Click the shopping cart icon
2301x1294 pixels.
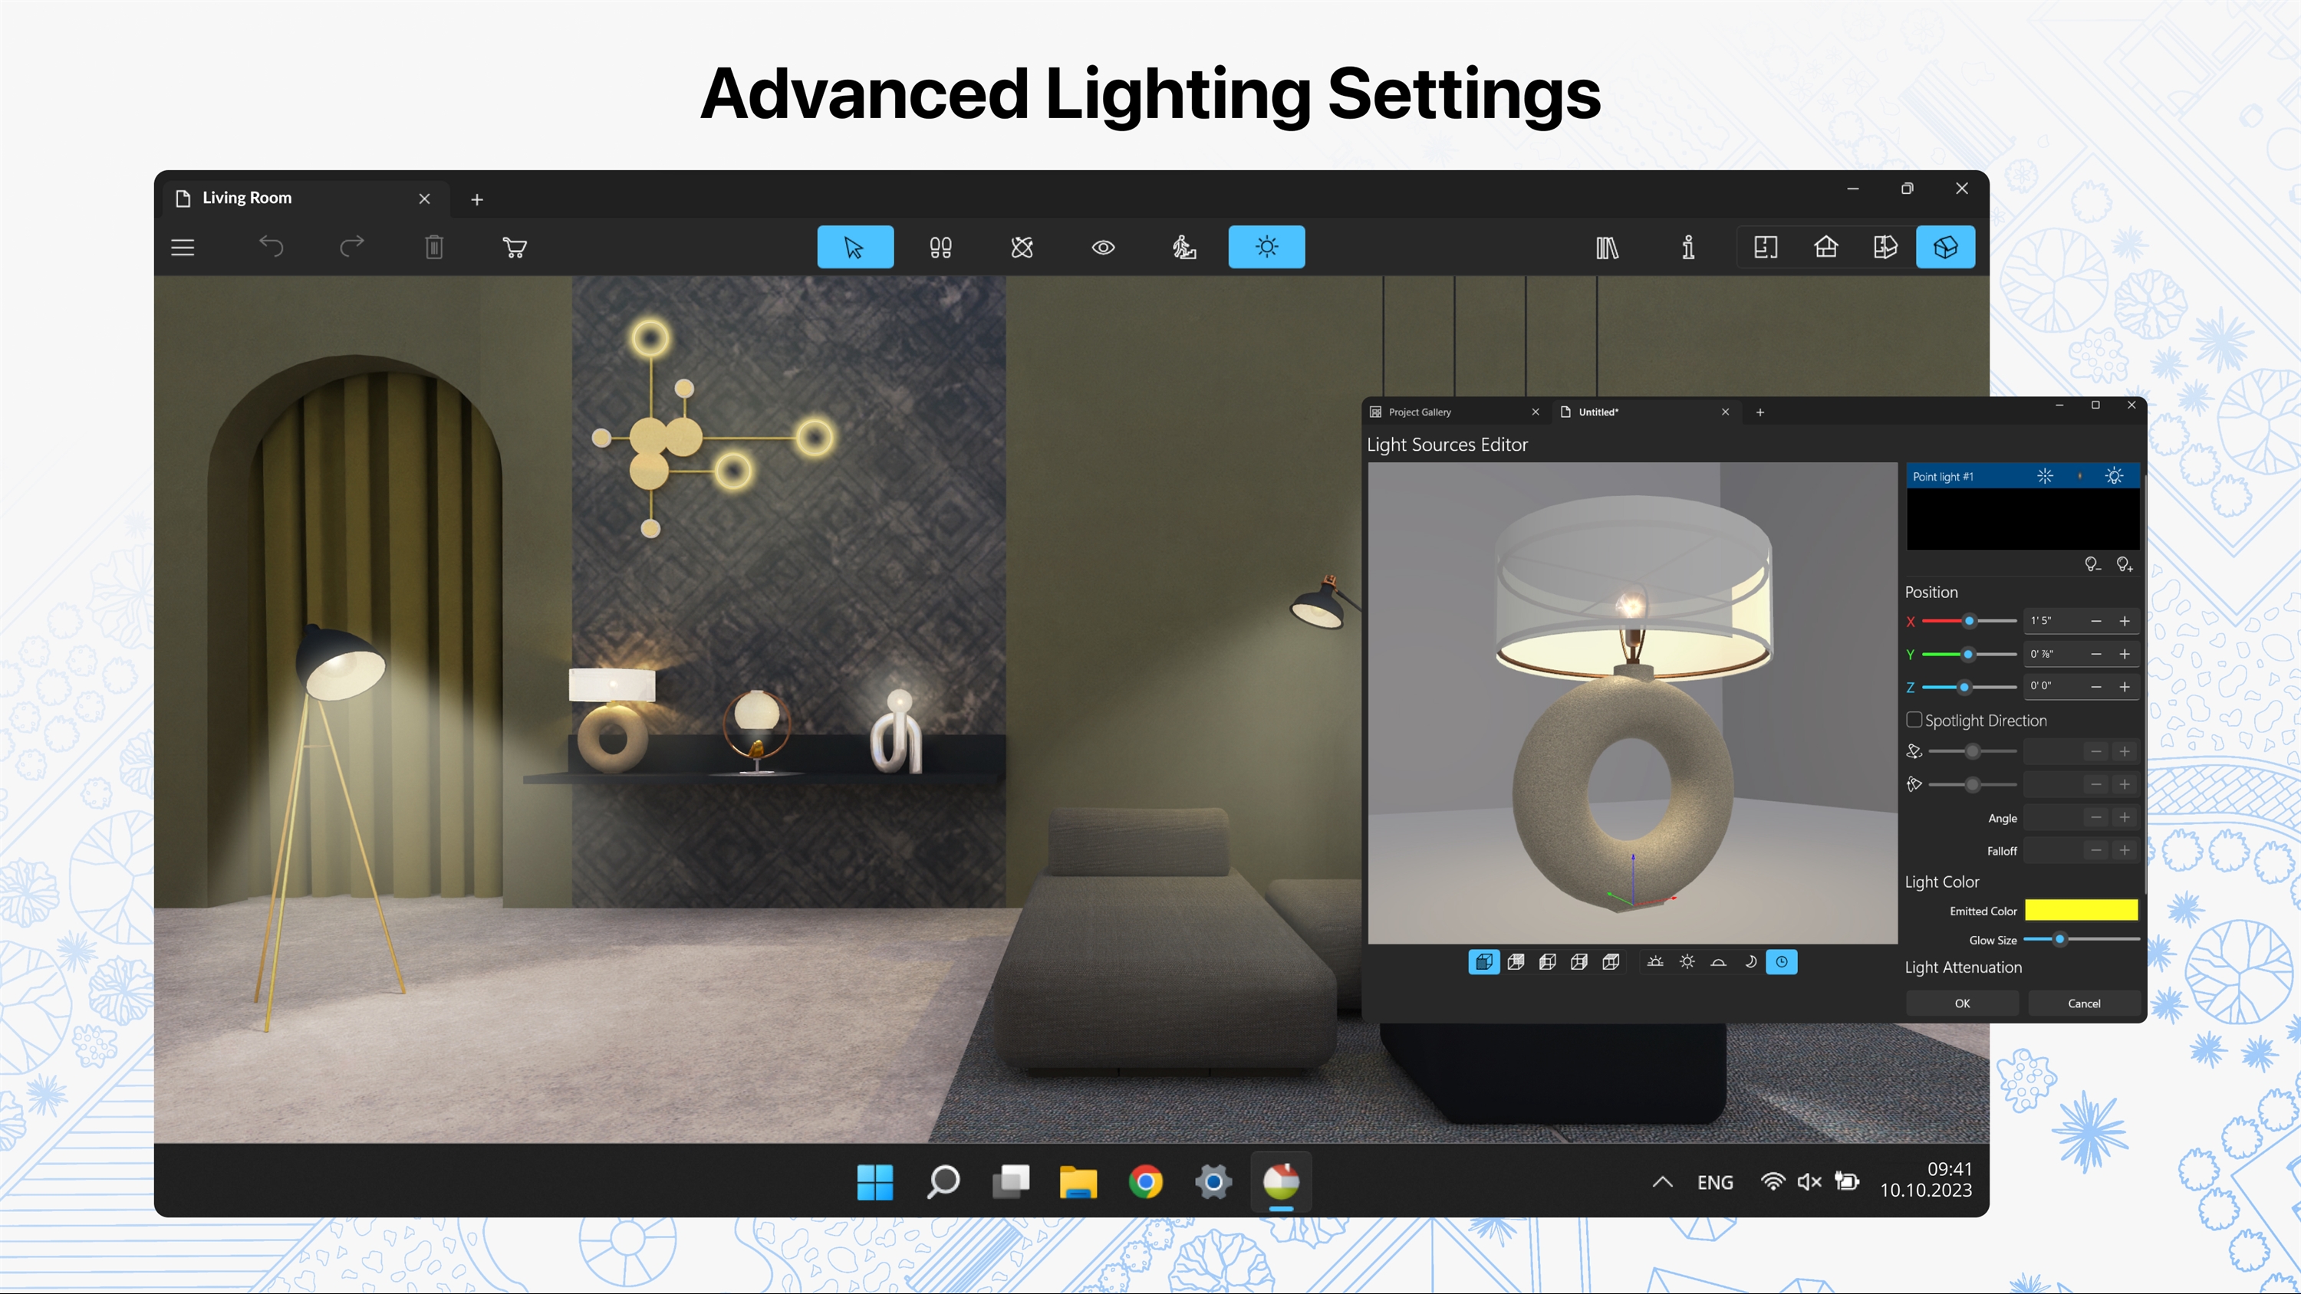click(515, 248)
